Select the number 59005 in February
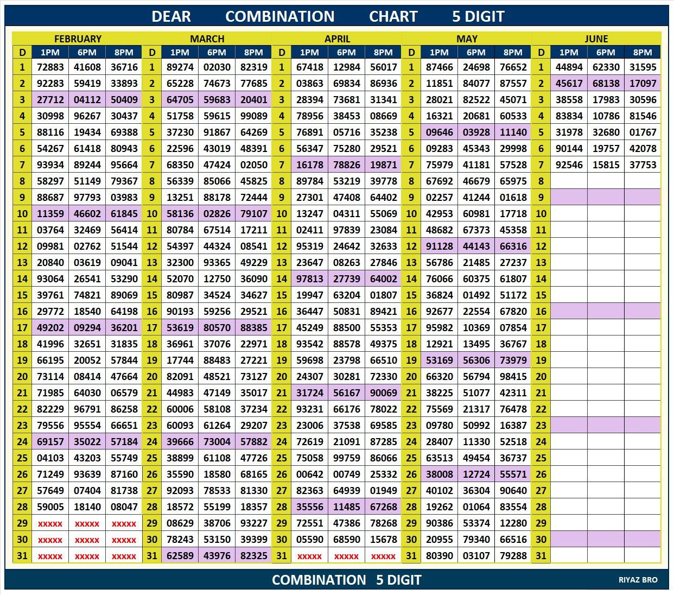The image size is (674, 595). 50,507
